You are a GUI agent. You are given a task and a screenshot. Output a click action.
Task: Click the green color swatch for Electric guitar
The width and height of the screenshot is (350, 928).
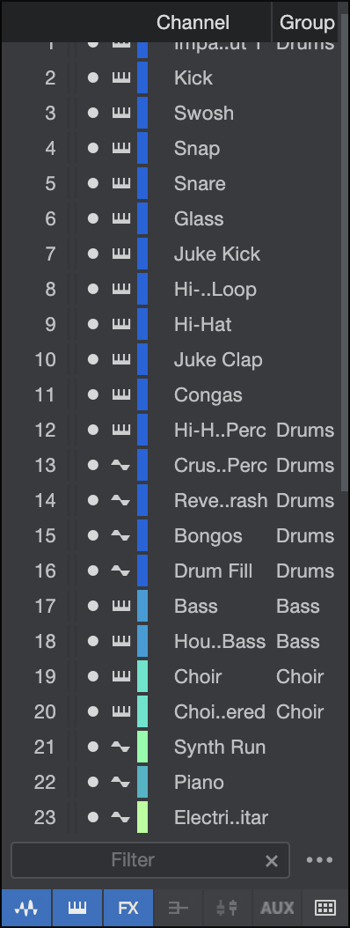click(142, 817)
